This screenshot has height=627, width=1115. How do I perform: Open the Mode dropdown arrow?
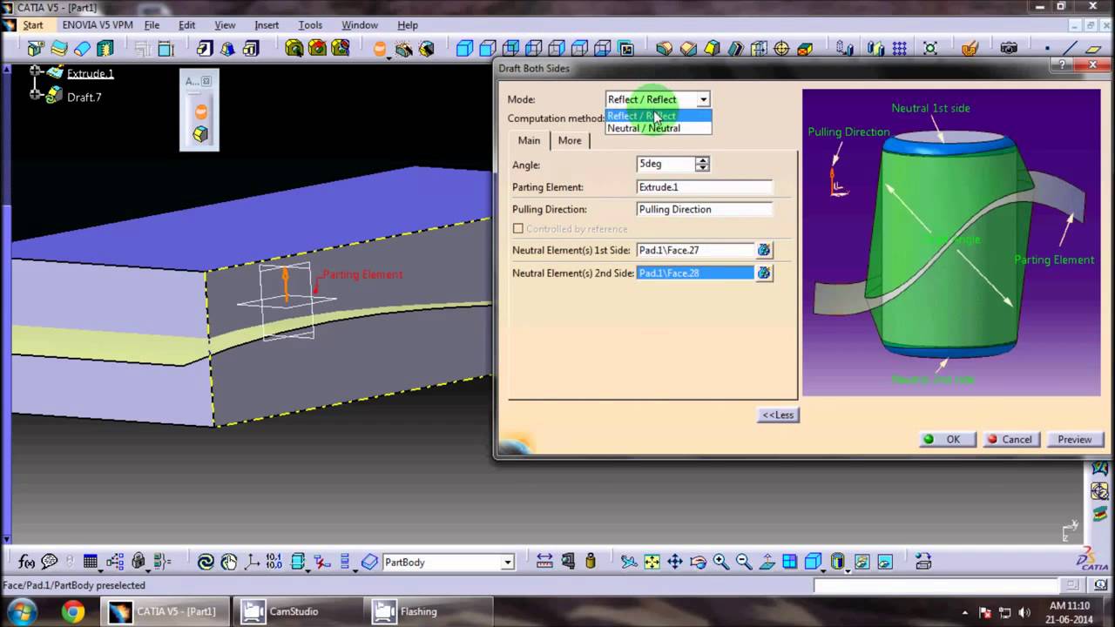pyautogui.click(x=703, y=99)
